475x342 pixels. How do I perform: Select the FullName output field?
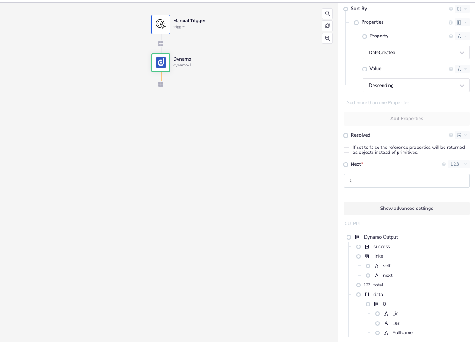click(x=402, y=333)
